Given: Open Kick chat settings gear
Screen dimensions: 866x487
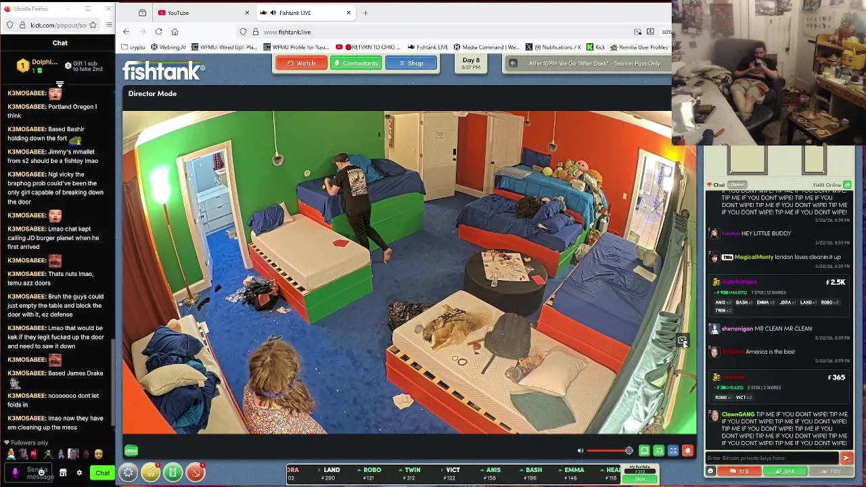Looking at the screenshot, I should pyautogui.click(x=79, y=473).
